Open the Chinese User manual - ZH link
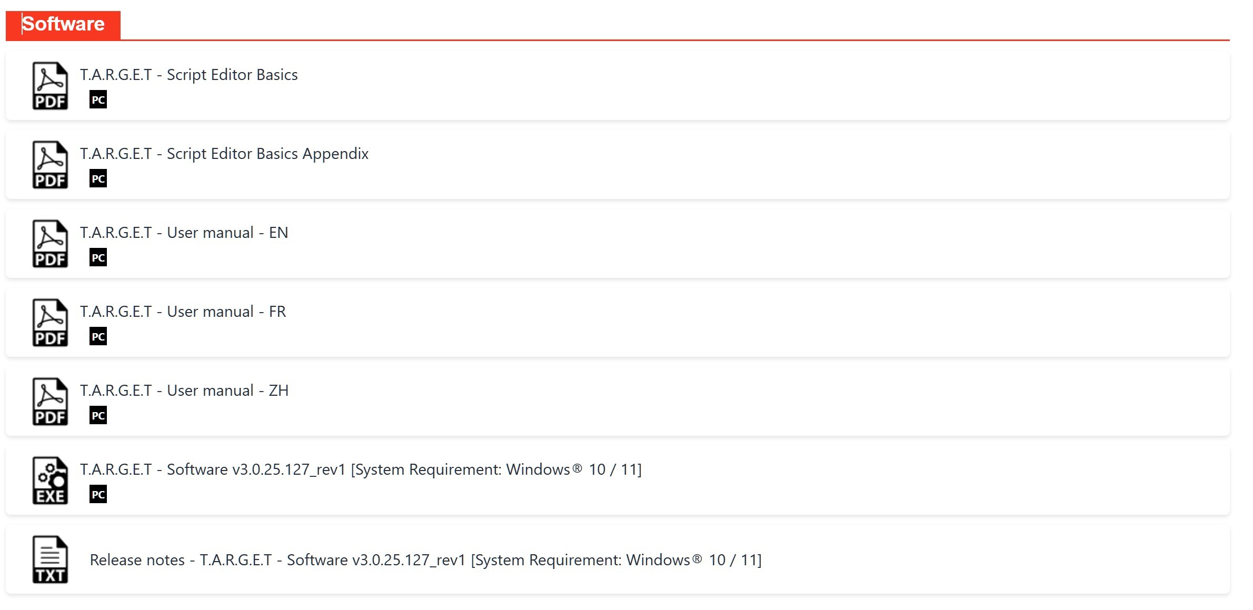This screenshot has height=610, width=1253. coord(184,391)
